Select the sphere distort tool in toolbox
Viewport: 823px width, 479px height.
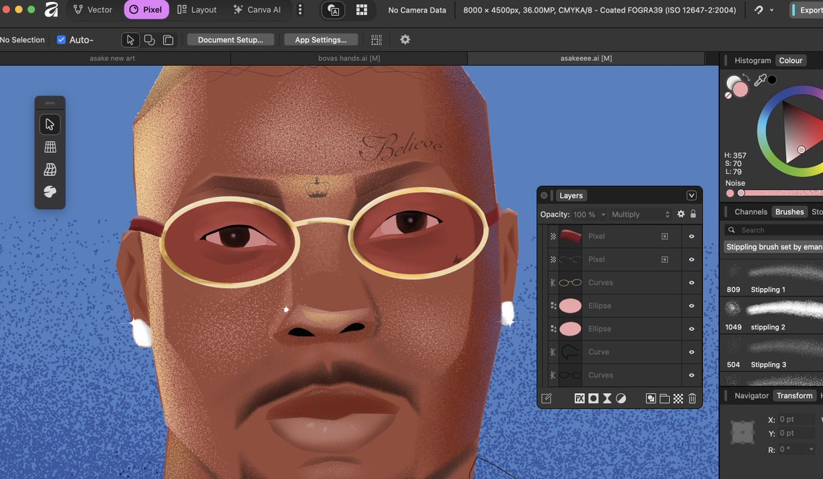tap(50, 191)
